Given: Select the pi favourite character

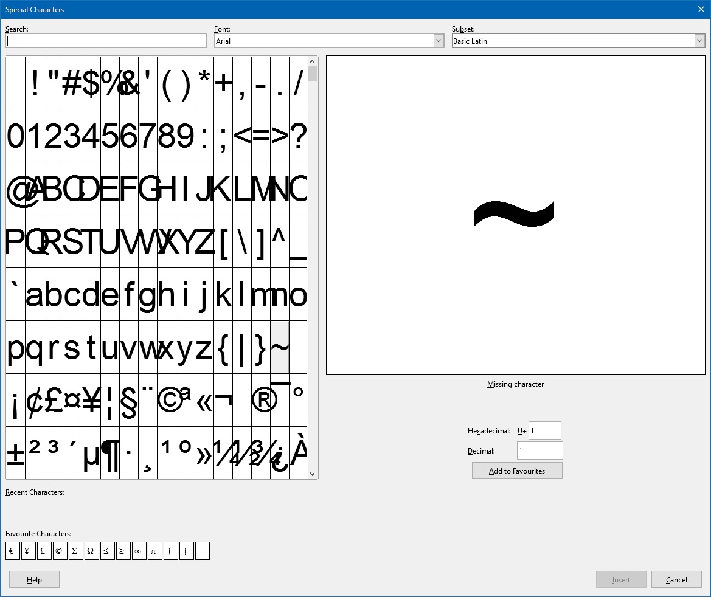Looking at the screenshot, I should pyautogui.click(x=154, y=551).
